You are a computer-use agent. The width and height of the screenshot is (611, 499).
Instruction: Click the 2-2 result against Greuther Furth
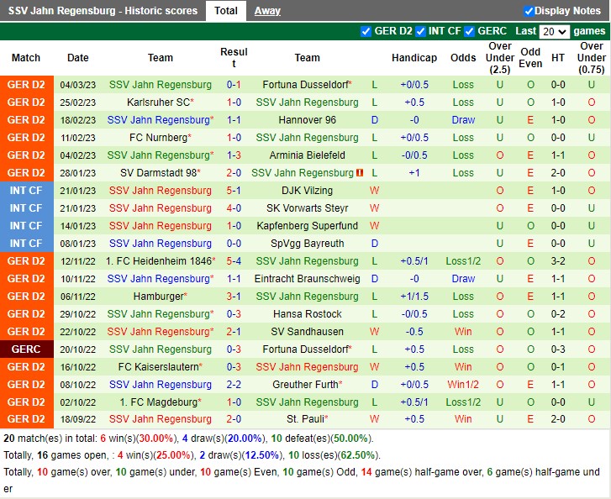234,385
